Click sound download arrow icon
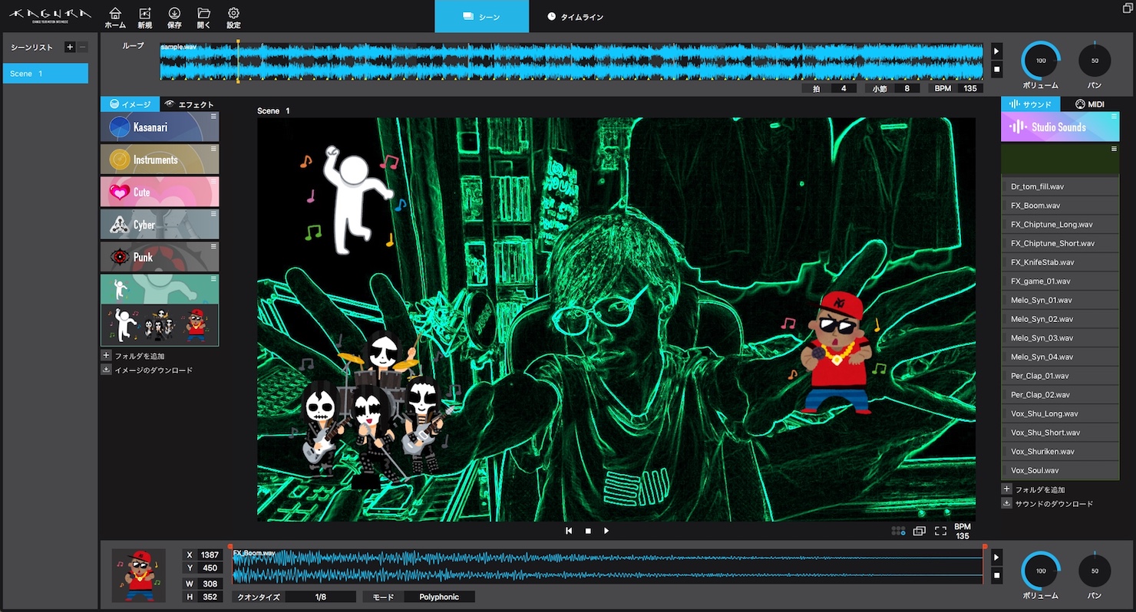 [x=1007, y=504]
